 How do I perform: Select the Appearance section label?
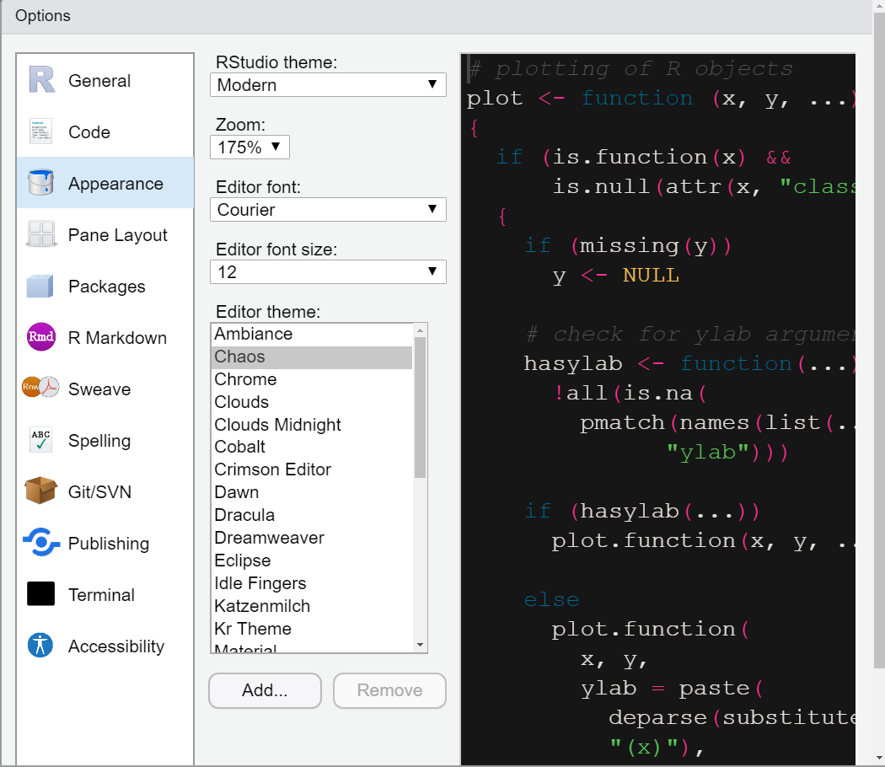[x=115, y=184]
